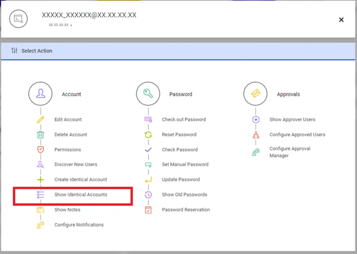Choose Reset Password
The width and height of the screenshot is (357, 254).
(179, 135)
